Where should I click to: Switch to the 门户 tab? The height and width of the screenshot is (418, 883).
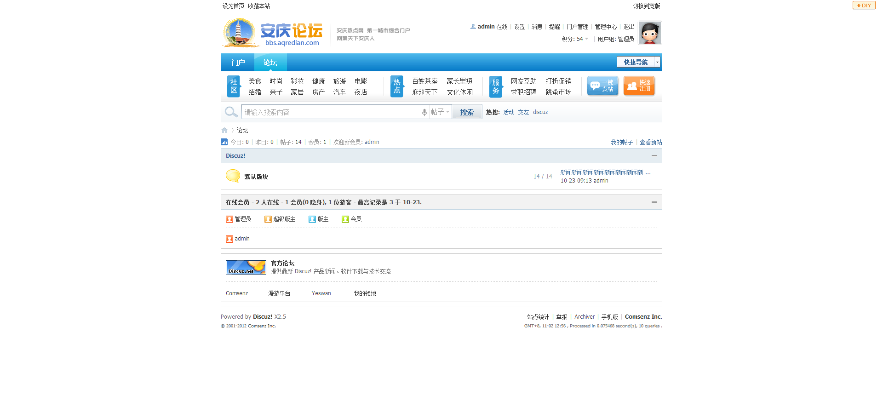click(x=238, y=63)
